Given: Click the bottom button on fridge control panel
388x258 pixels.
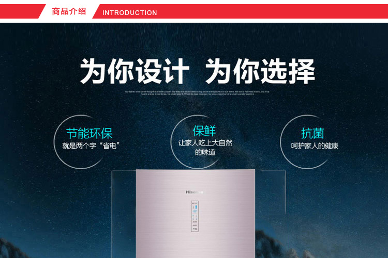Looking at the screenshot, I should coord(195,229).
